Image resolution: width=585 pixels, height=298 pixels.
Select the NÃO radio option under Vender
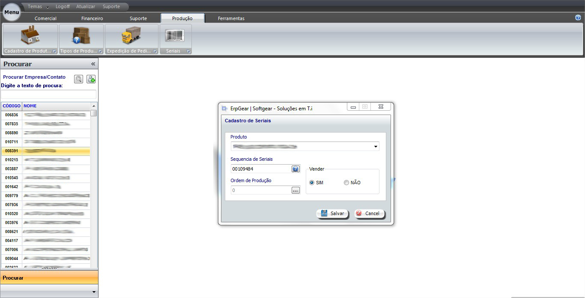[x=346, y=183]
